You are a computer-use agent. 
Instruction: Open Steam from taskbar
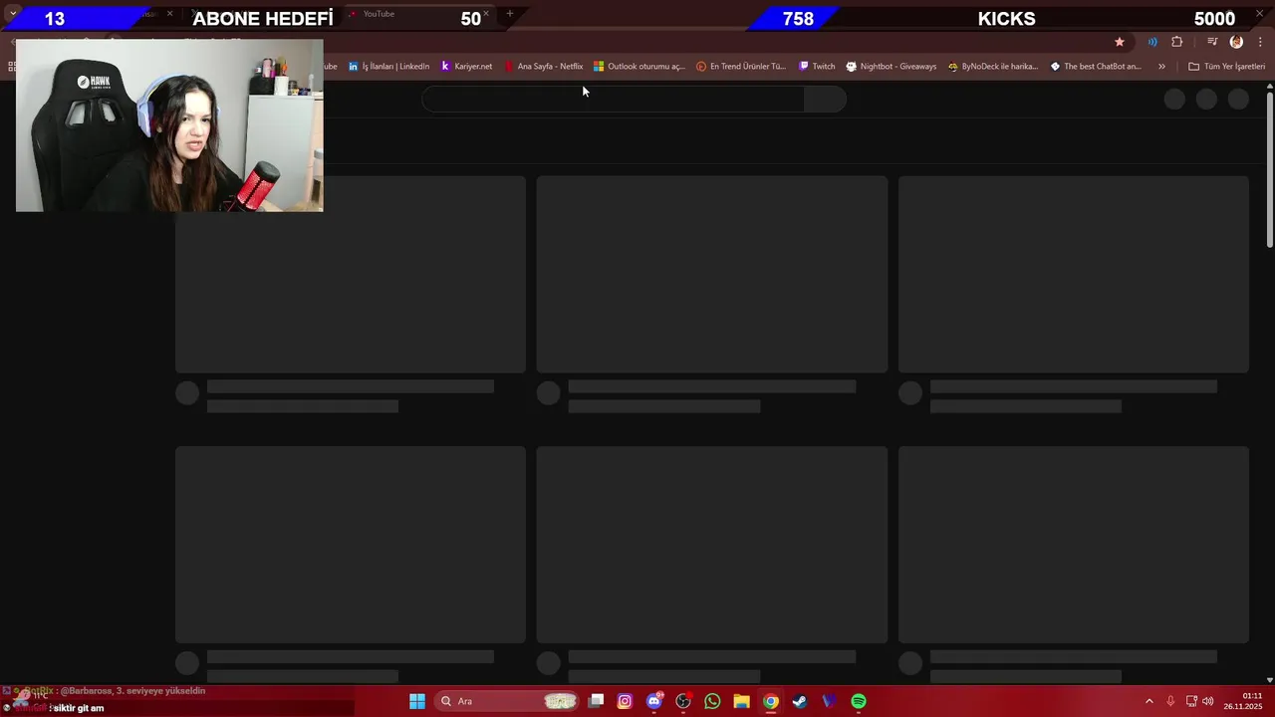799,701
